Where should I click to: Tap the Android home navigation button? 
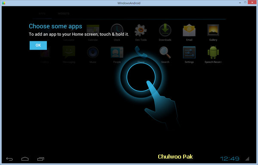point(25,159)
